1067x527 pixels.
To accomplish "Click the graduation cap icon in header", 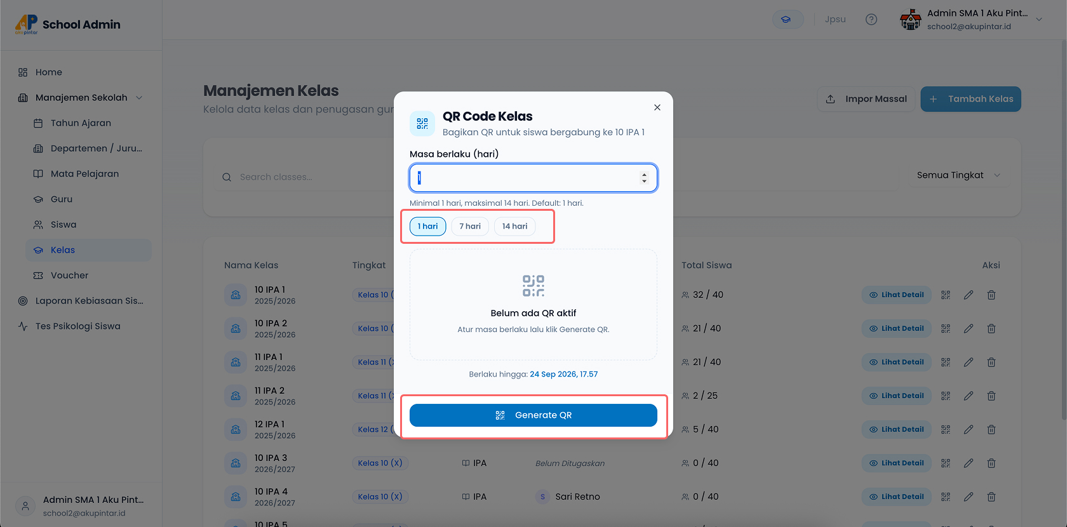I will [788, 20].
